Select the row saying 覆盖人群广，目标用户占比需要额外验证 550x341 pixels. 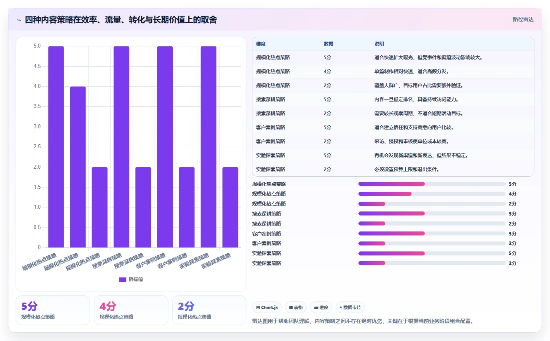coord(393,85)
